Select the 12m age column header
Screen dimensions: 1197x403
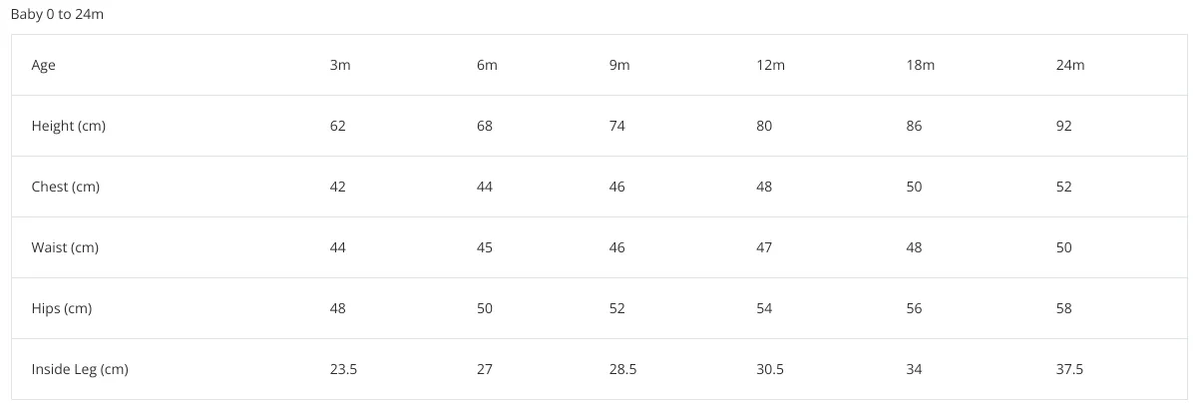click(x=771, y=65)
